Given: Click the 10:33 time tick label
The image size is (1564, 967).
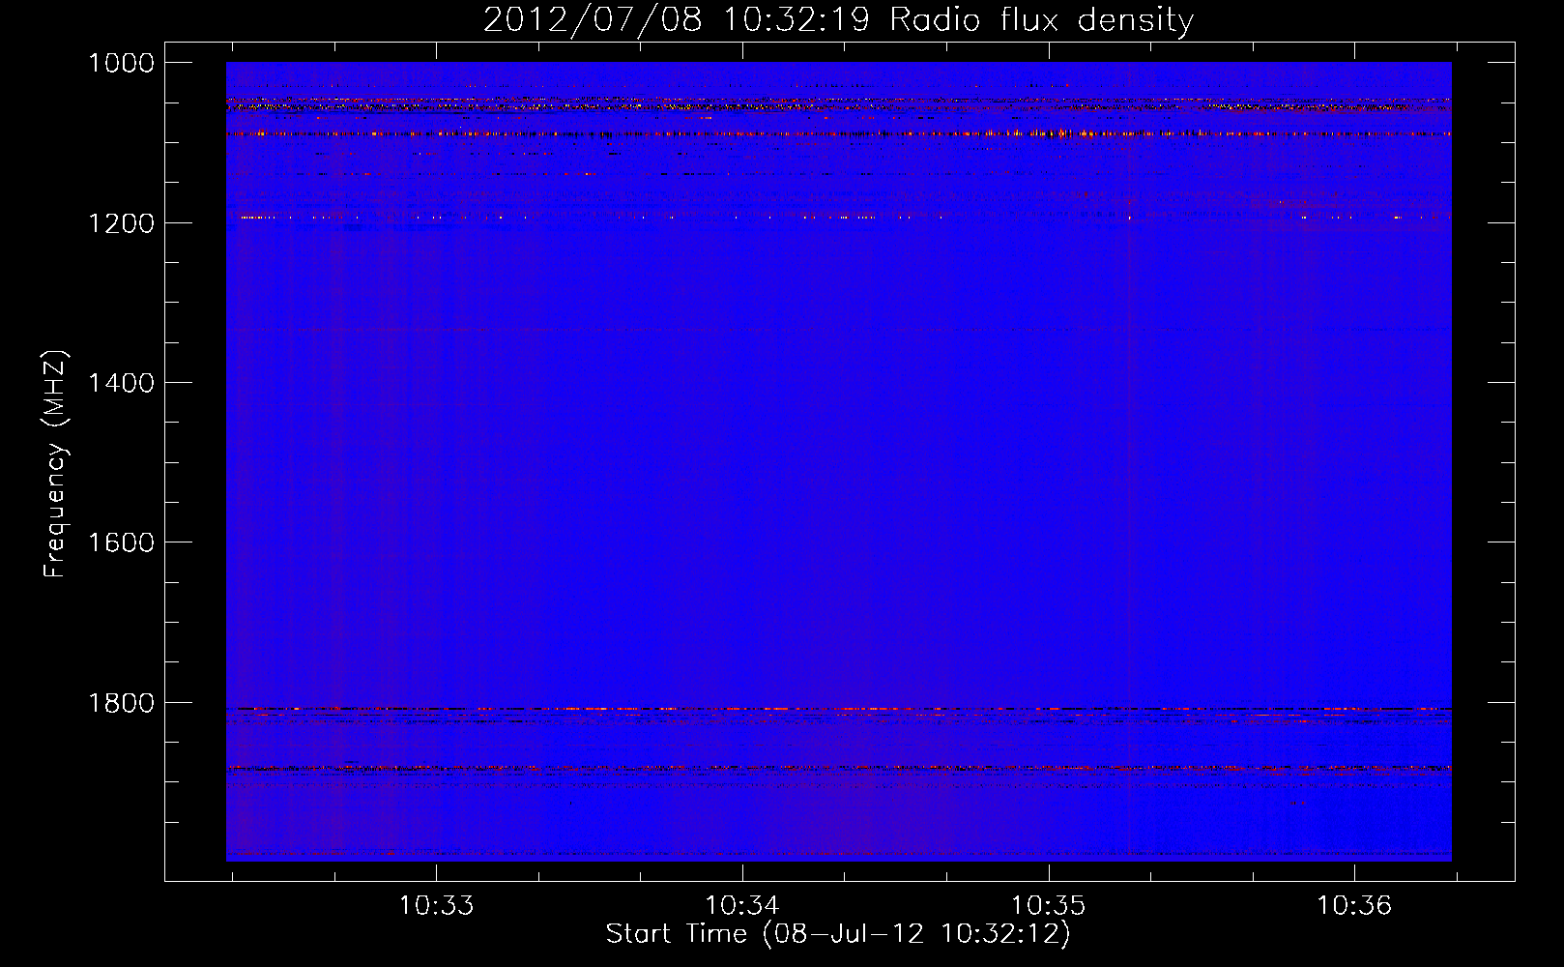Looking at the screenshot, I should 436,905.
